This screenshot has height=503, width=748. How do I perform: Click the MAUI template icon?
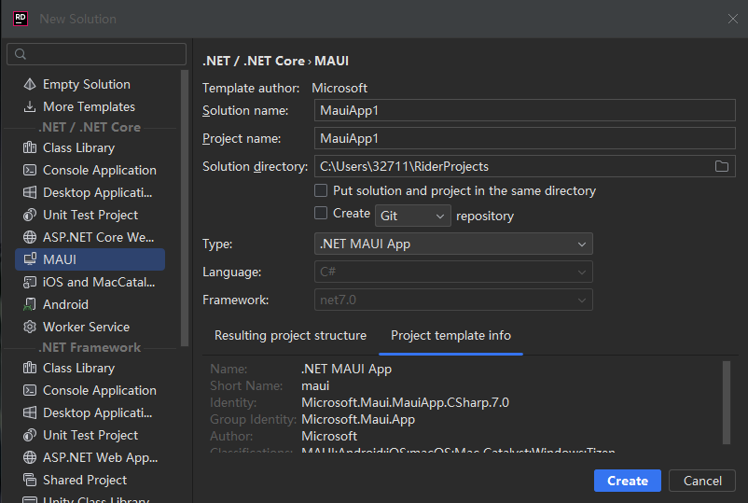point(30,259)
